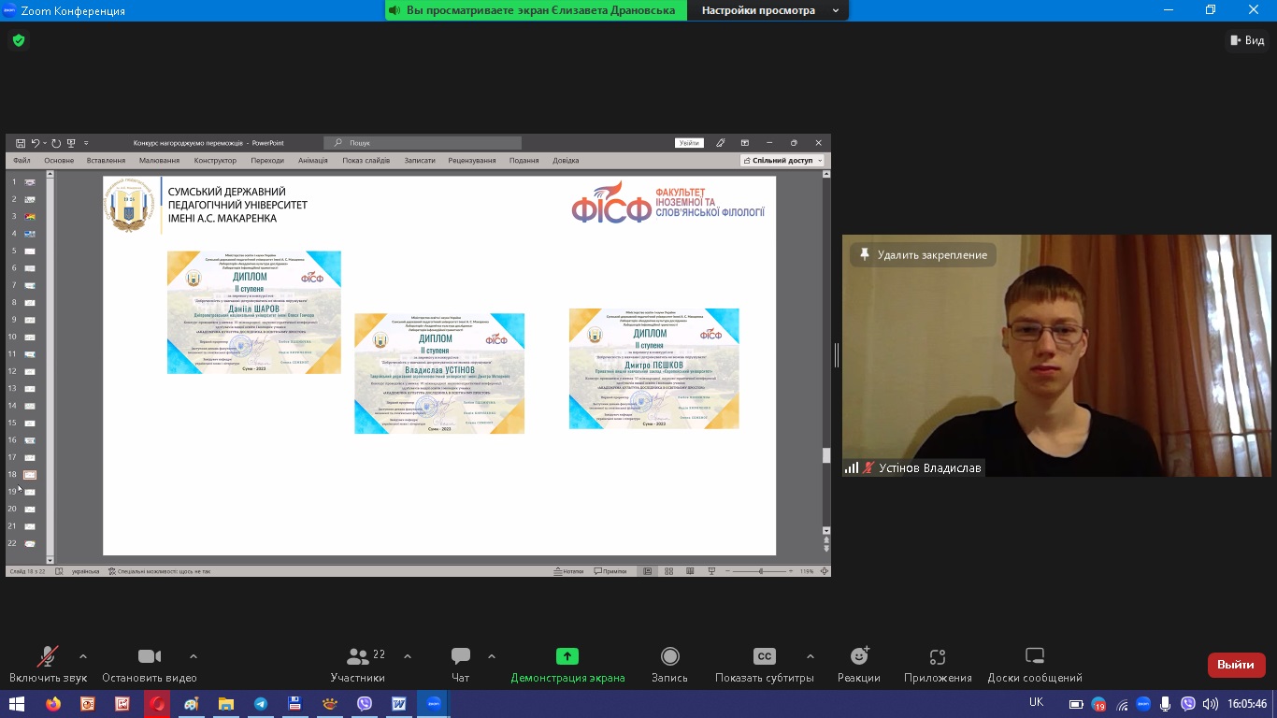This screenshot has width=1277, height=718.
Task: Select Устінов Владислав video thumbnail
Action: [1056, 355]
